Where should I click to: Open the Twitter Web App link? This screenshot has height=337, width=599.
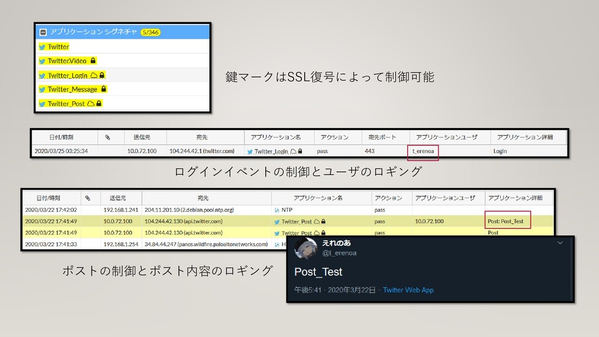pos(408,290)
